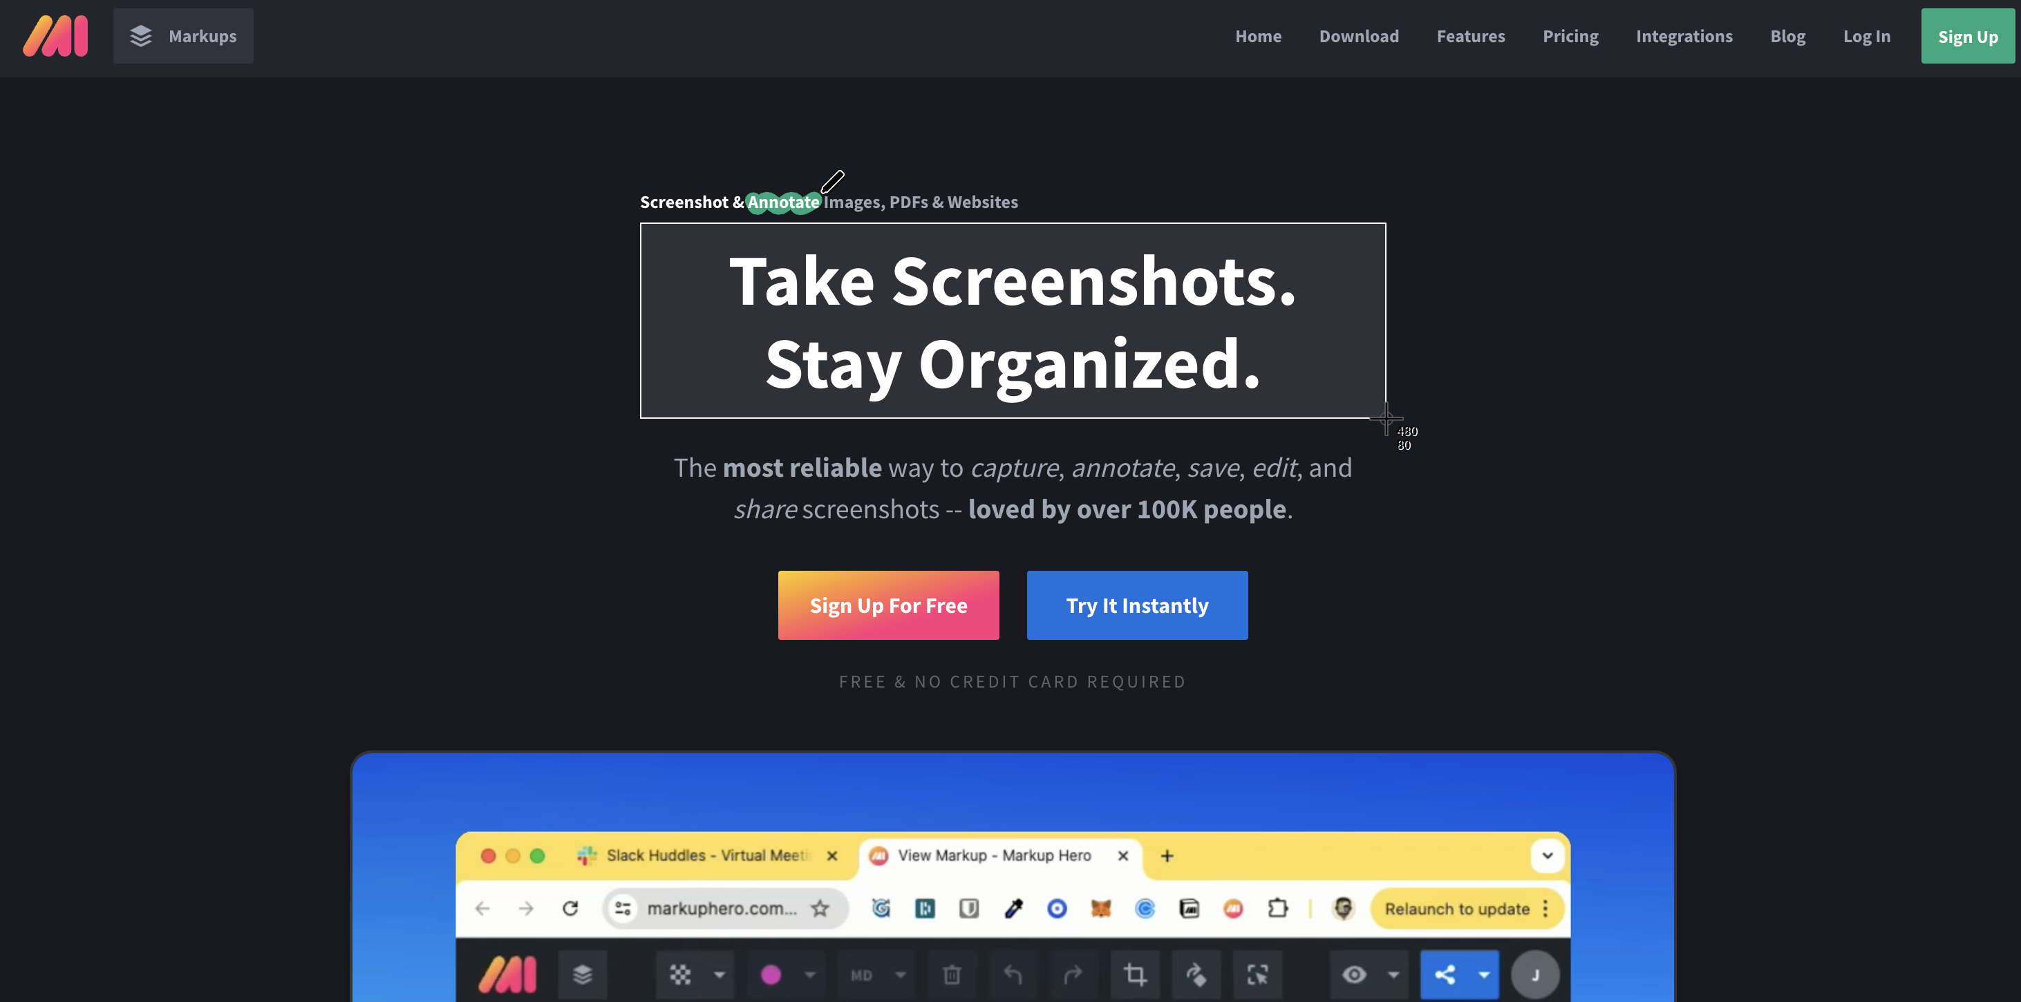Open the layers stack in editor toolbar
Screen dimensions: 2021x1002
582,974
